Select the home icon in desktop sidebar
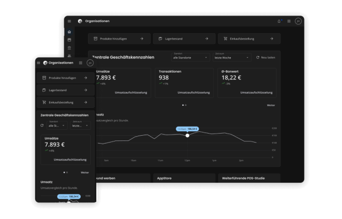The width and height of the screenshot is (342, 219). (x=69, y=32)
